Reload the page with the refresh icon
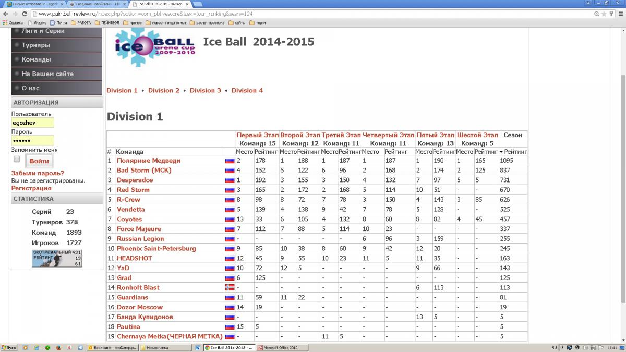This screenshot has width=626, height=352. point(26,14)
